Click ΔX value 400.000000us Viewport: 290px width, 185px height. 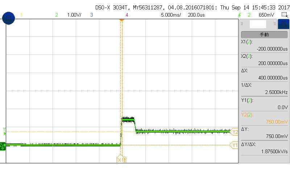pos(273,78)
